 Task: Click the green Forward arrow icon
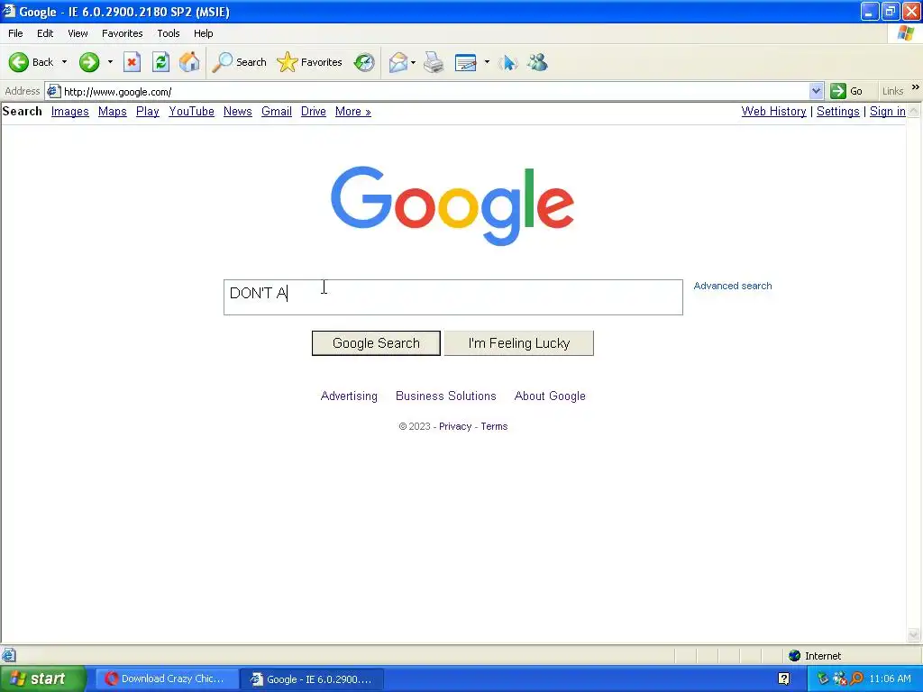click(89, 62)
